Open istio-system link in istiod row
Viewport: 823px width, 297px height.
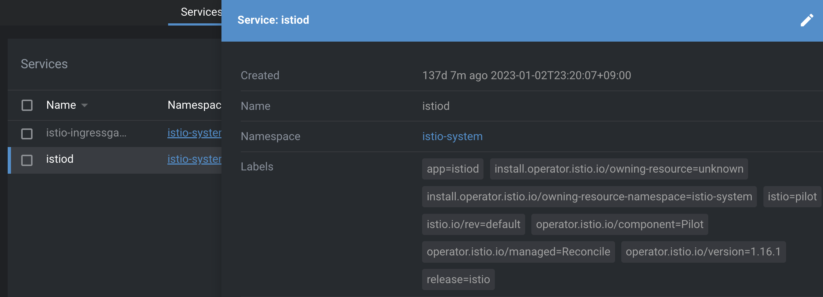pyautogui.click(x=194, y=159)
